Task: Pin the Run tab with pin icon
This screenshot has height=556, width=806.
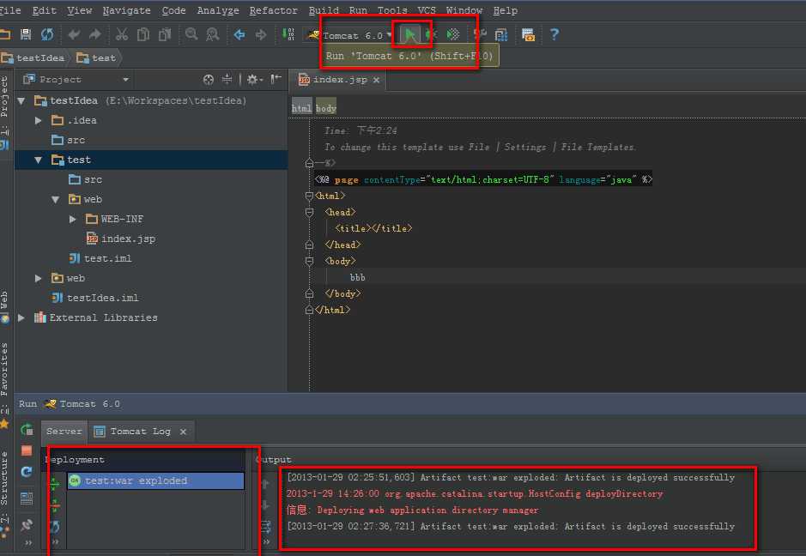Action: 27,524
